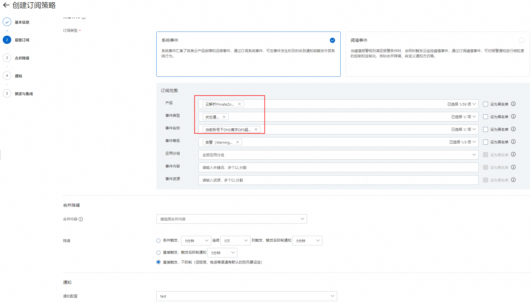
Task: Click the step 3 合并降噪 circle icon
Action: click(7, 58)
